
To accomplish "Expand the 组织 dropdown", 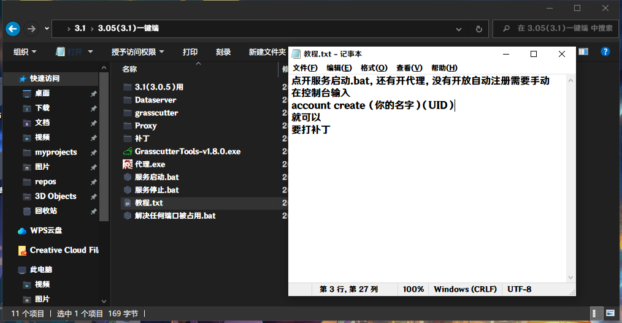I will click(25, 52).
